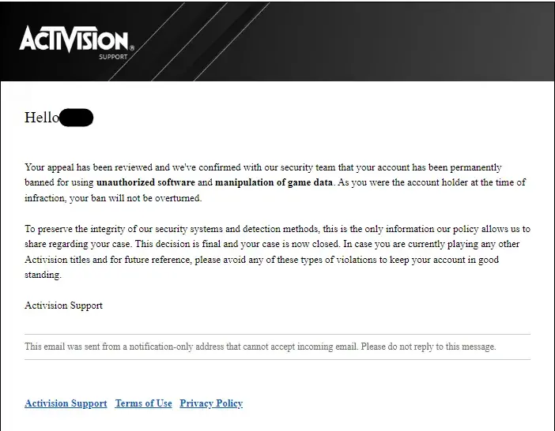Open the Terms of Use link
The image size is (555, 431).
(143, 403)
